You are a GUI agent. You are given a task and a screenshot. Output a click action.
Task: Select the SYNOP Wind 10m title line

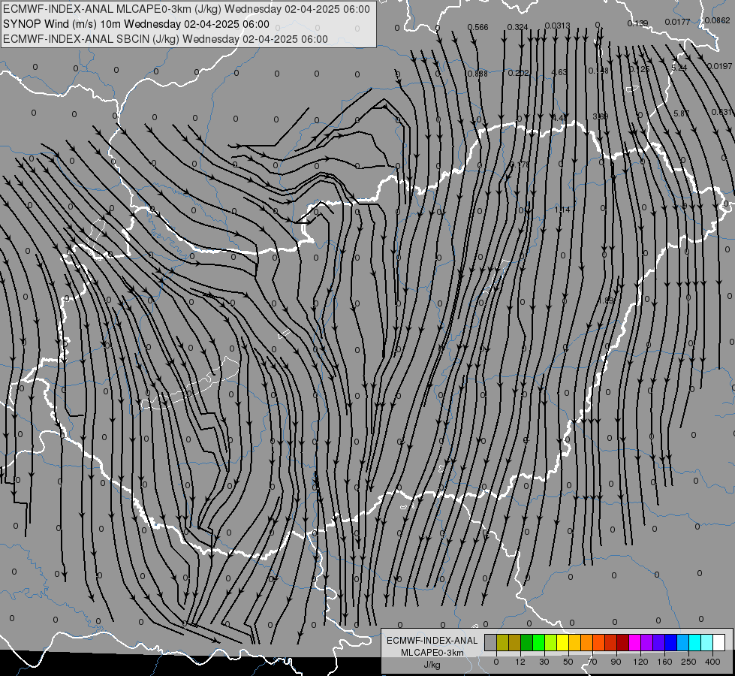[136, 24]
